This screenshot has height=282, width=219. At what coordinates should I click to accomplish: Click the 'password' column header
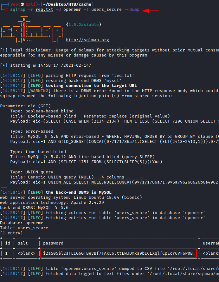click(53, 243)
